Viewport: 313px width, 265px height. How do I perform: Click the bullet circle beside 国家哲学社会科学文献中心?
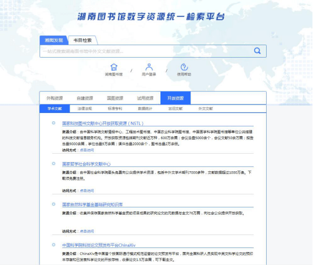point(54,163)
